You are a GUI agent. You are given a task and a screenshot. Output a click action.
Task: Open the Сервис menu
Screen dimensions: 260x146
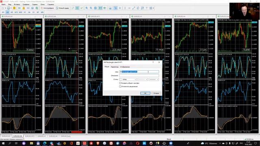35,4
